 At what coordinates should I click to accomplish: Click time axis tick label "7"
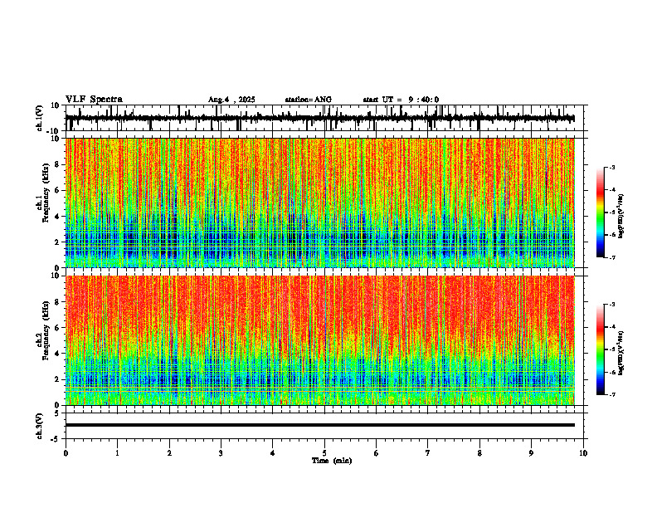(428, 453)
